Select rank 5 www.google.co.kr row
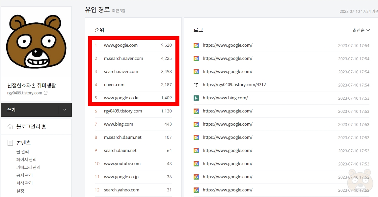The width and height of the screenshot is (378, 197). click(x=133, y=98)
